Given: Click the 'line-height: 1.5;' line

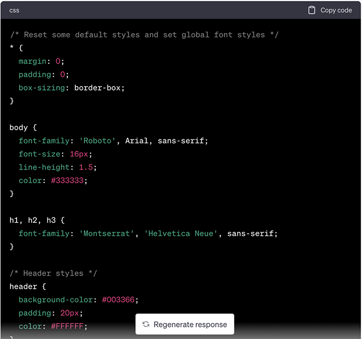Looking at the screenshot, I should click(58, 167).
